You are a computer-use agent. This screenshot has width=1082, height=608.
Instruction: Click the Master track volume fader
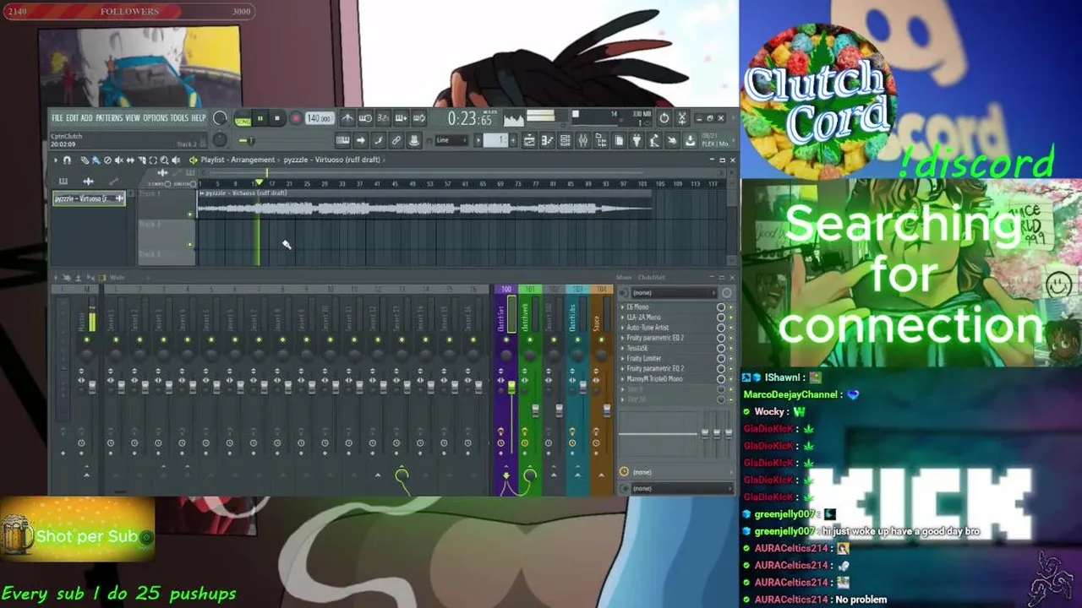click(x=93, y=387)
